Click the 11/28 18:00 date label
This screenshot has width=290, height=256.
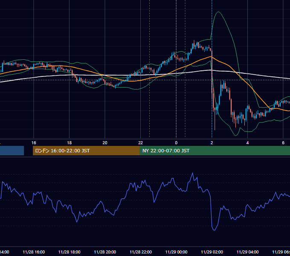pos(70,252)
